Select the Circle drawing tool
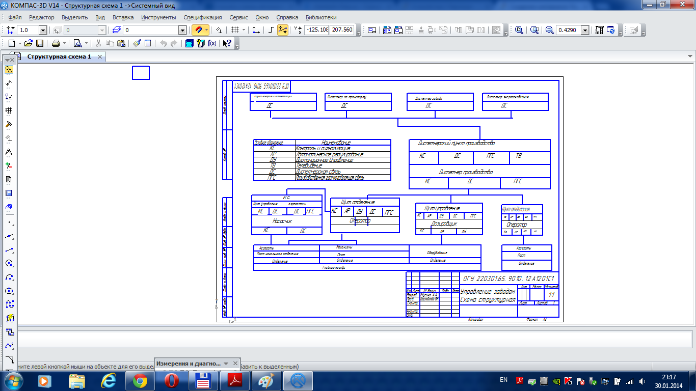696x391 pixels. [9, 263]
